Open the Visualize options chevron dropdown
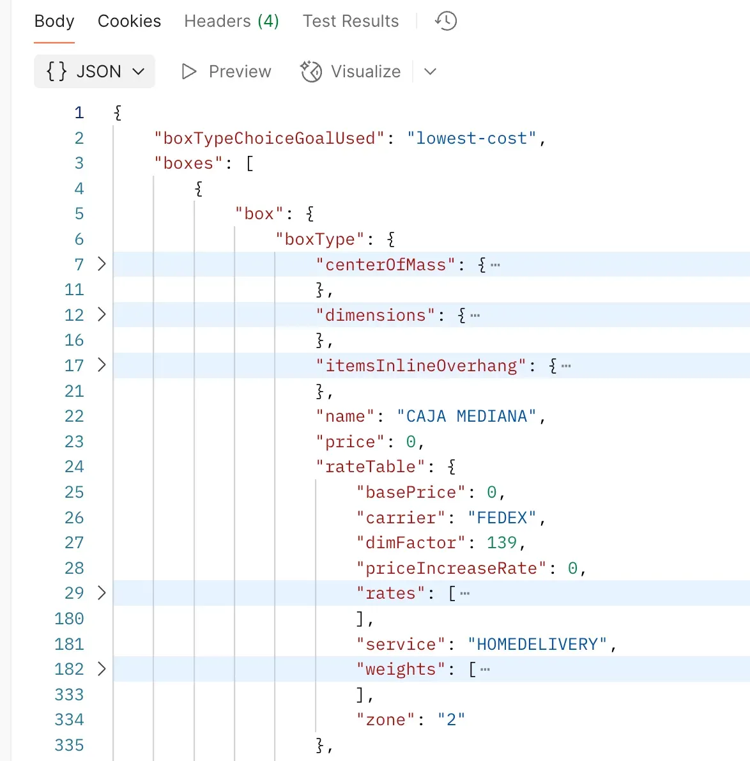750x761 pixels. (x=430, y=72)
